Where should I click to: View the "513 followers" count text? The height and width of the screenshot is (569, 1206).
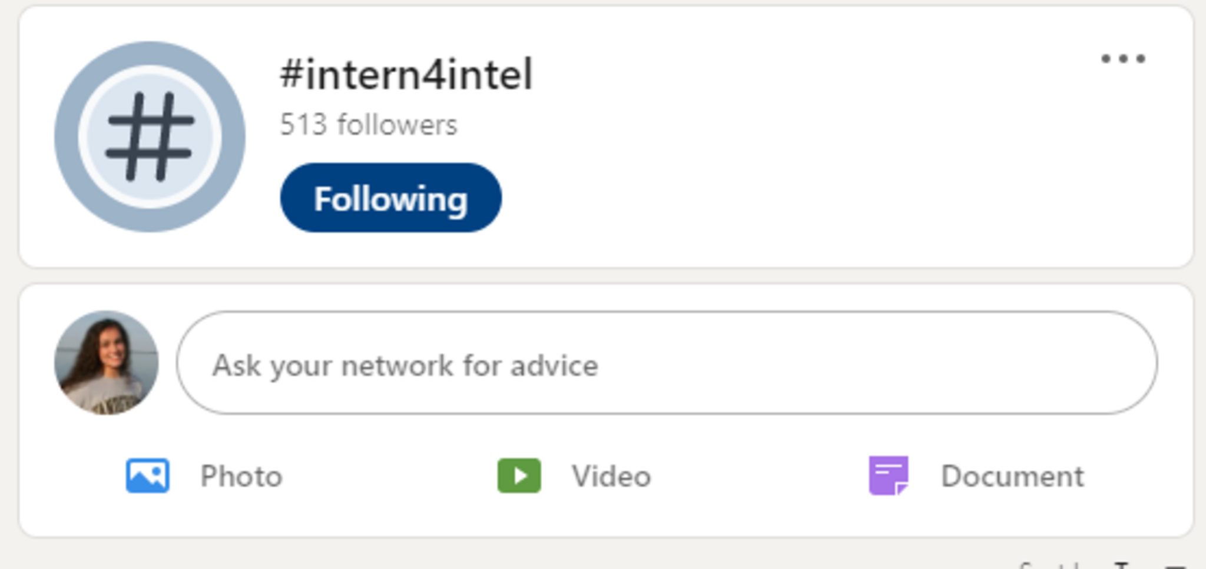point(369,125)
